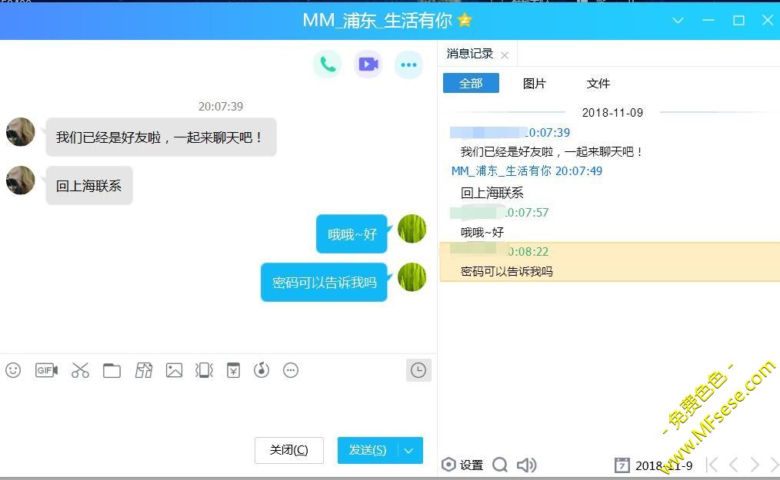Click the 设置 label in records panel
This screenshot has height=480, width=780.
coord(471,465)
